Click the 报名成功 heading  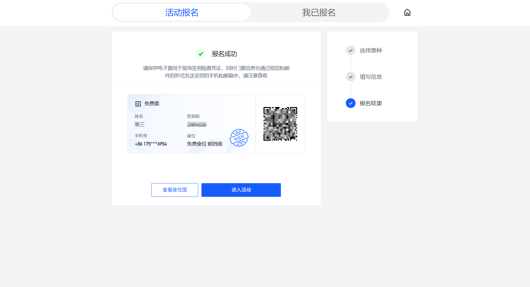pos(224,54)
